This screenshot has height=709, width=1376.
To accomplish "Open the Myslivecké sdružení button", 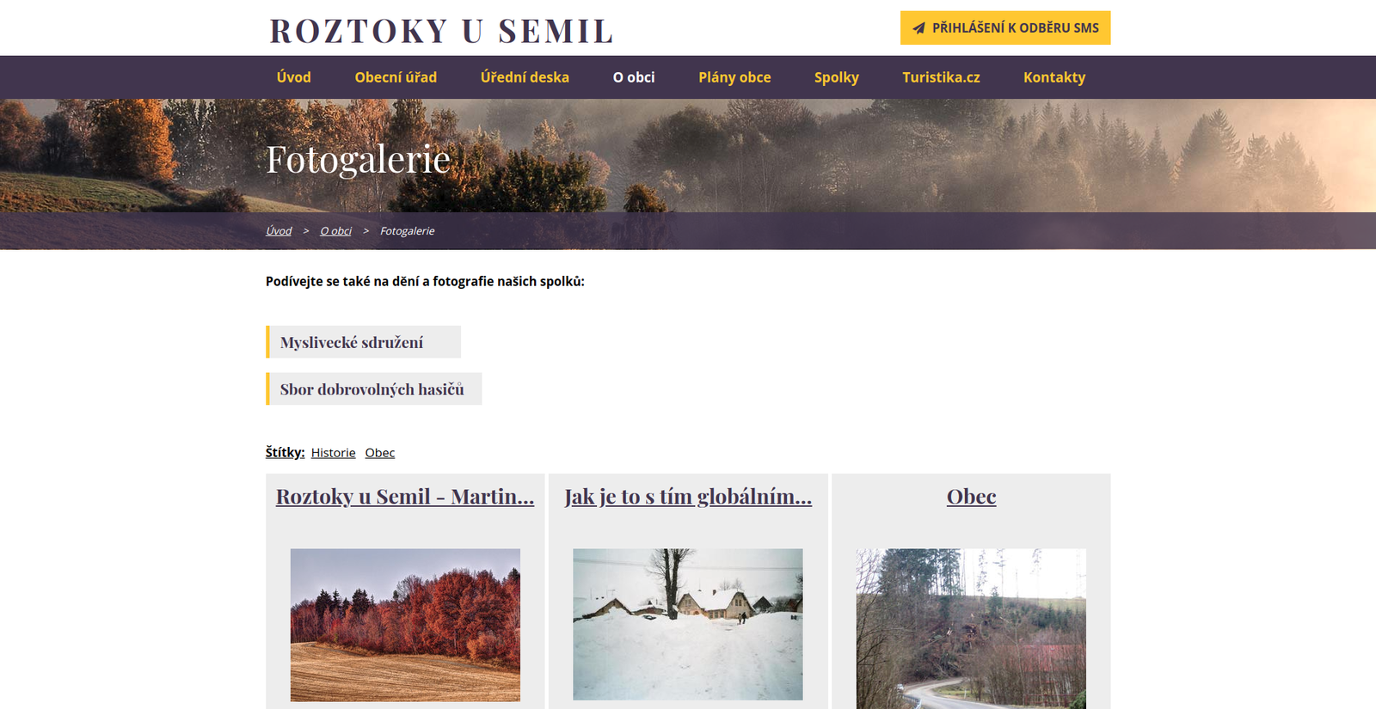I will click(x=363, y=342).
